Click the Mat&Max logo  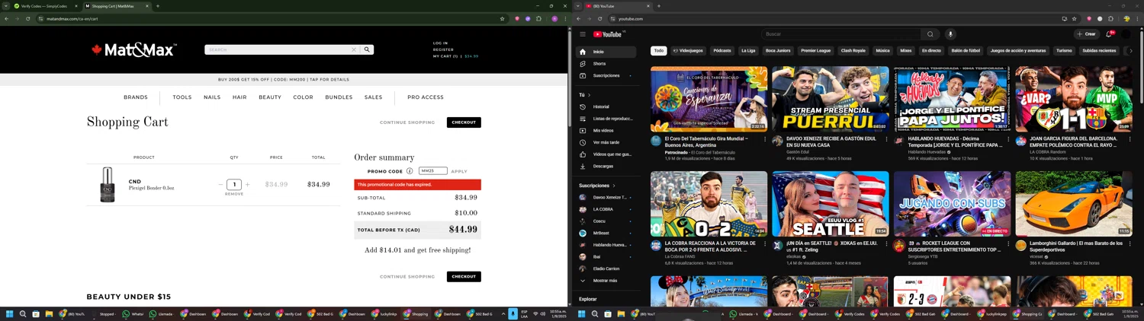pyautogui.click(x=134, y=49)
